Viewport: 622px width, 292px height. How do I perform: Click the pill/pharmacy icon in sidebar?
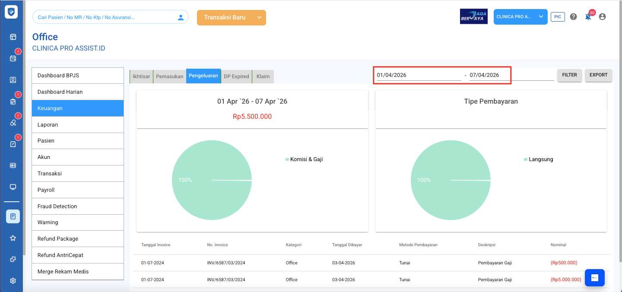(x=13, y=123)
